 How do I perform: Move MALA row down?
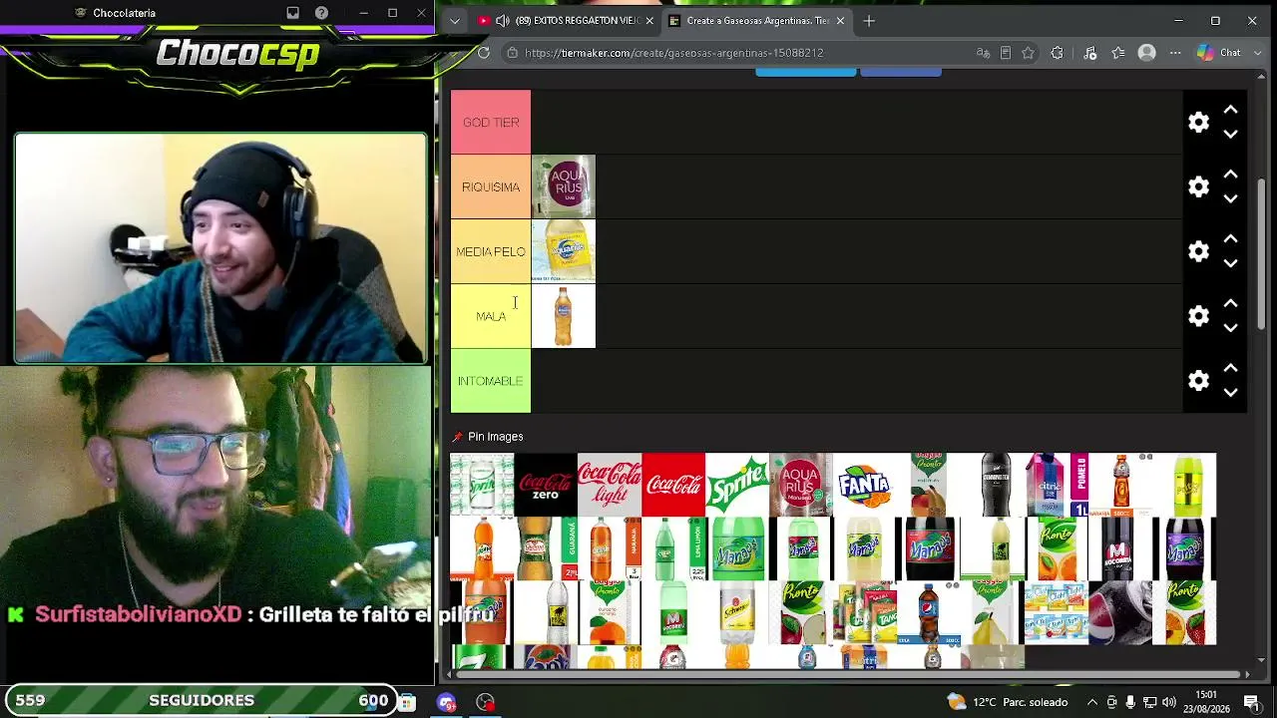click(x=1230, y=328)
